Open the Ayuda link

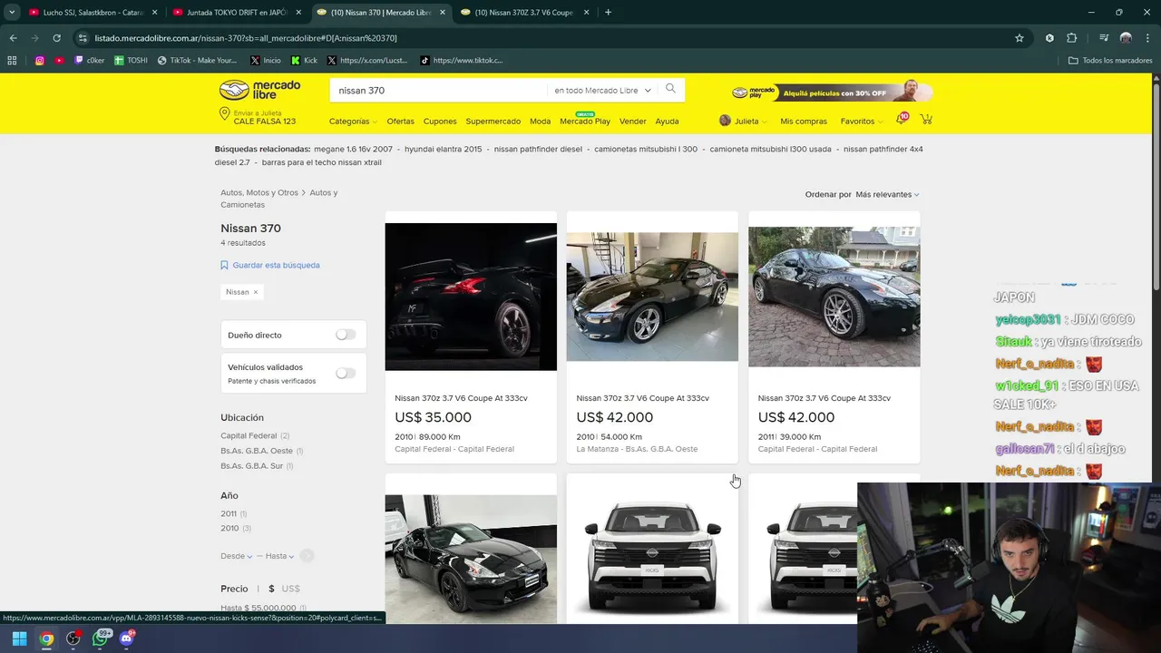(x=667, y=122)
